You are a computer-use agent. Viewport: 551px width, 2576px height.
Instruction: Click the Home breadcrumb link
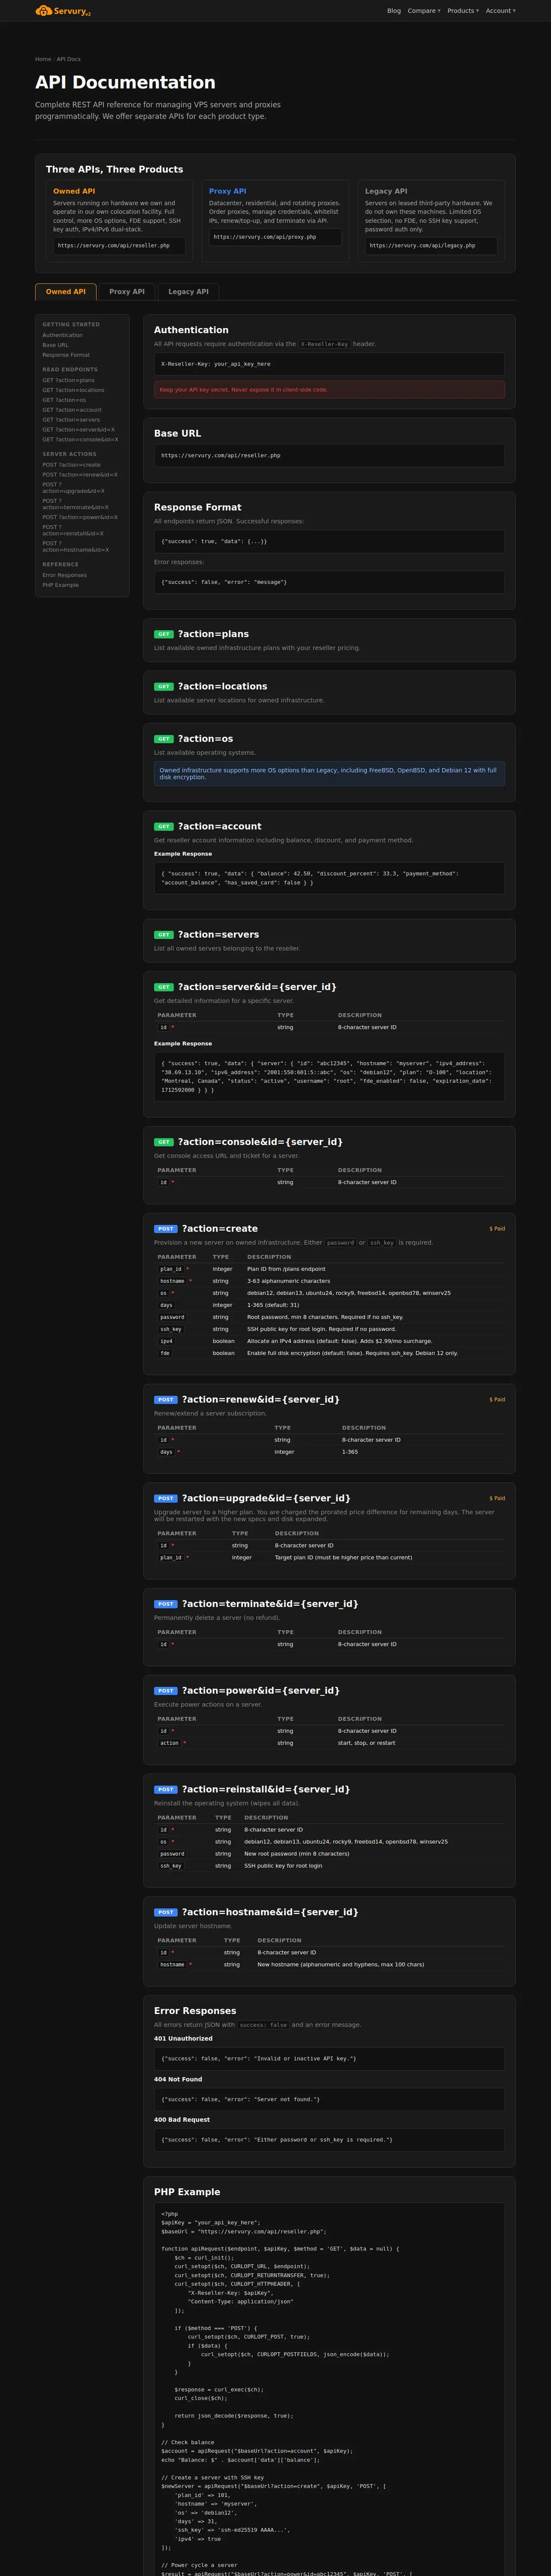43,59
